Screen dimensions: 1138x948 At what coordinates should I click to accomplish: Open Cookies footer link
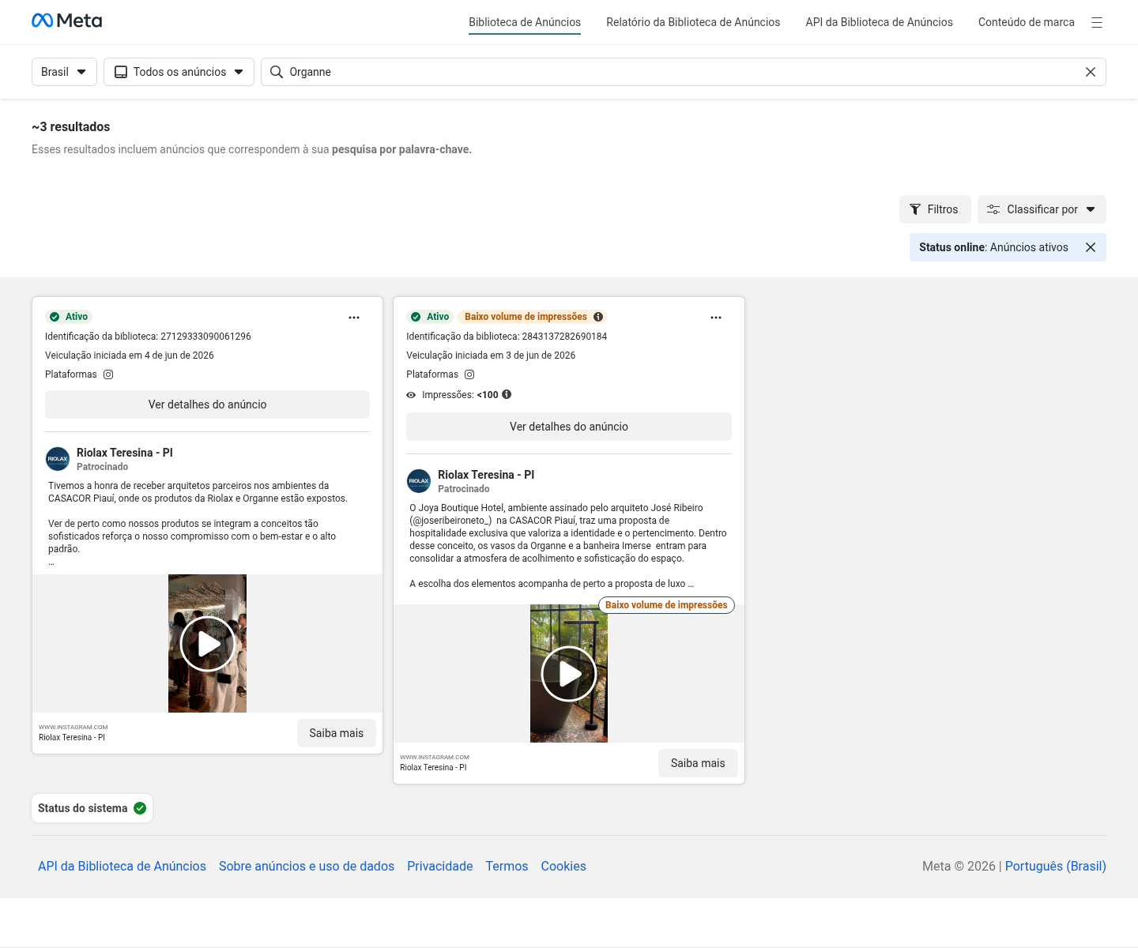[x=563, y=866]
